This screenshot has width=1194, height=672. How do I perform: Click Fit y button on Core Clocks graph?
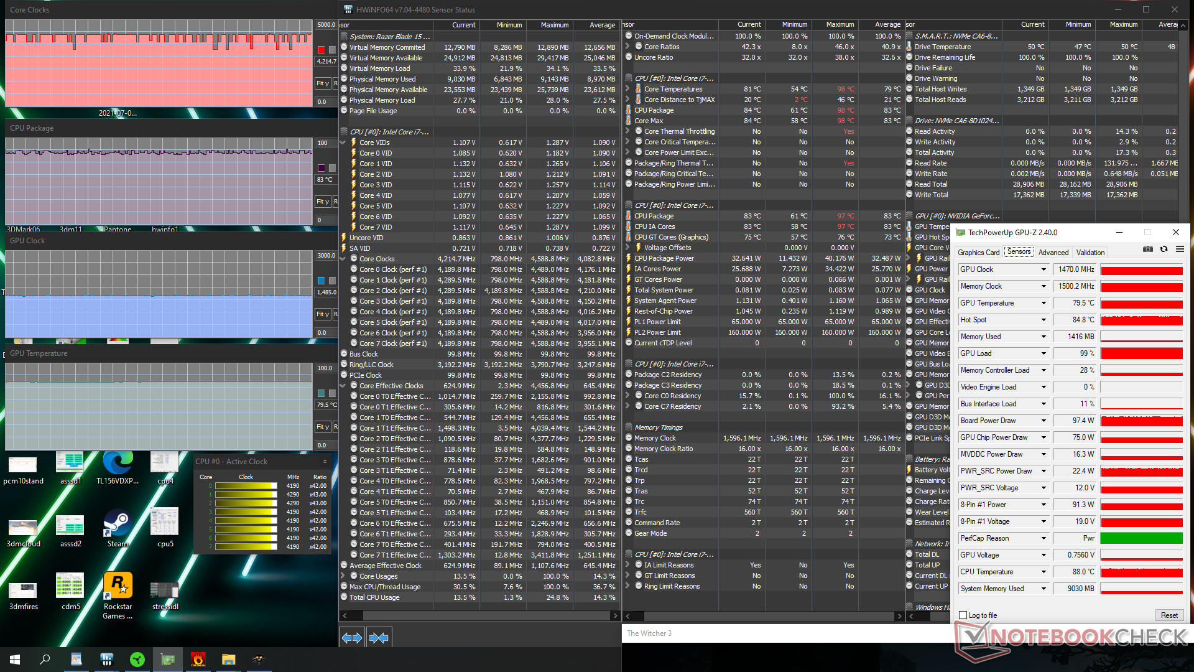(322, 83)
